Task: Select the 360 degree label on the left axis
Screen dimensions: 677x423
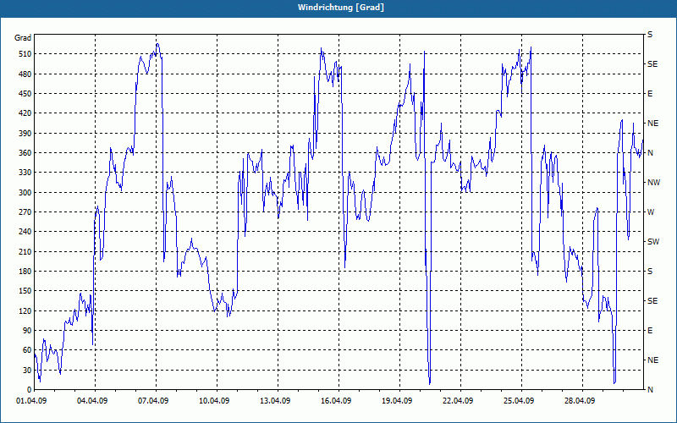Action: click(x=25, y=153)
